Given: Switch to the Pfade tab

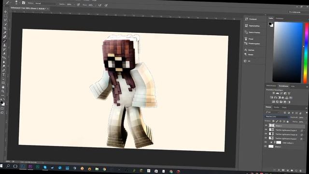Looking at the screenshot, I should click(x=284, y=107).
